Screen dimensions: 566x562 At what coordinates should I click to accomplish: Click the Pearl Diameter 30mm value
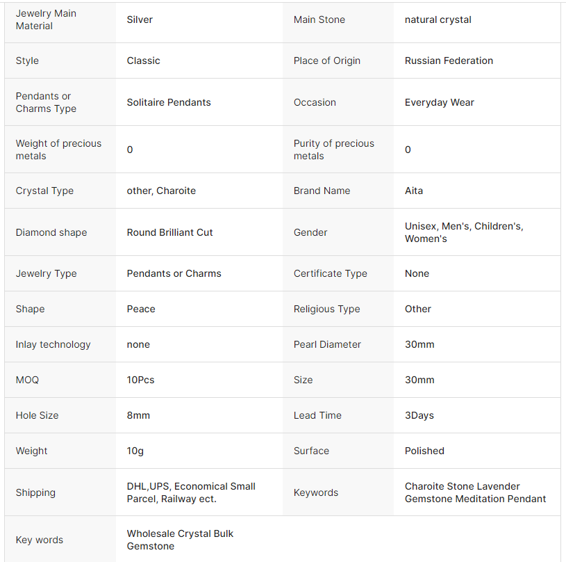click(419, 344)
